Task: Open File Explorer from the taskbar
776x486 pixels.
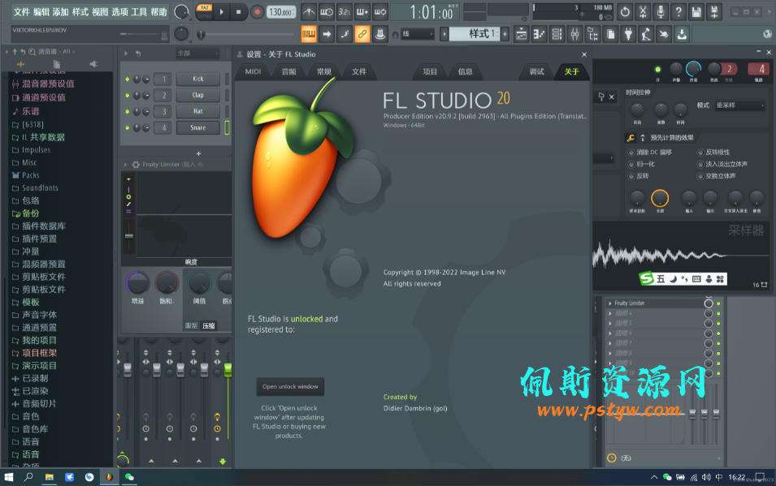Action: pos(49,477)
